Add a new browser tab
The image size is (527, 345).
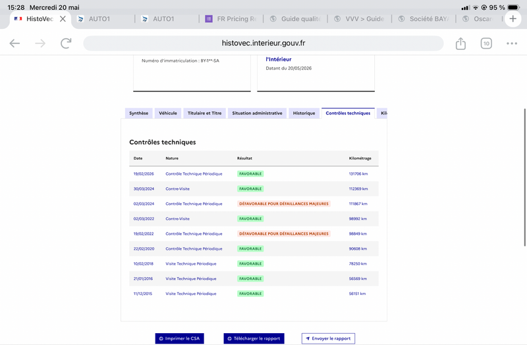[x=513, y=19]
